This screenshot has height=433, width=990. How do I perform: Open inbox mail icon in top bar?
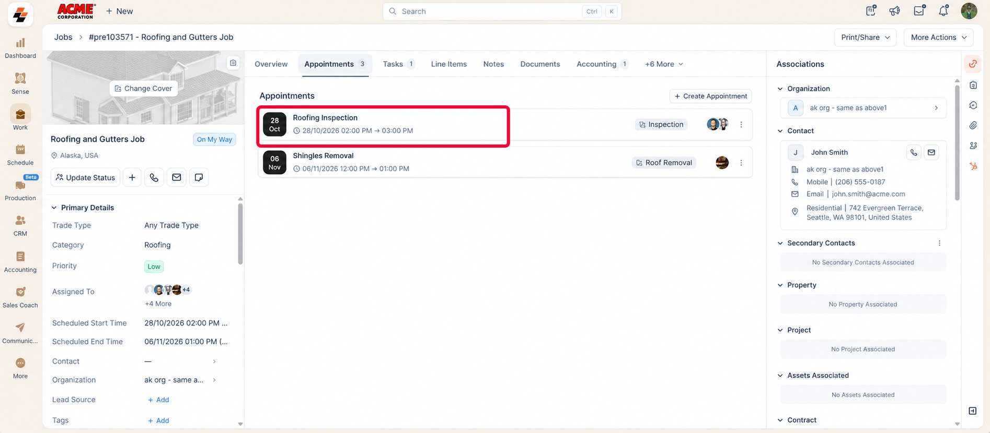(x=919, y=11)
